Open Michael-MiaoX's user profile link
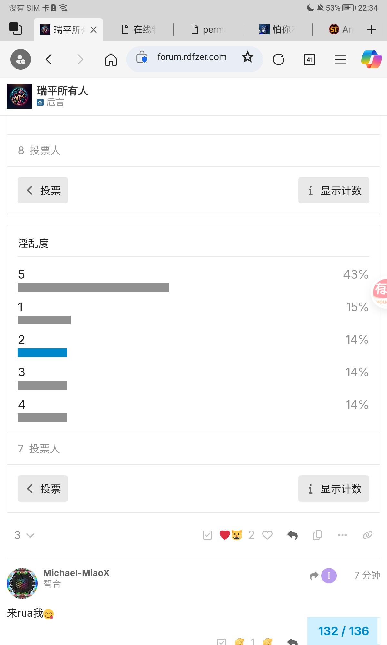This screenshot has height=645, width=387. (76, 573)
